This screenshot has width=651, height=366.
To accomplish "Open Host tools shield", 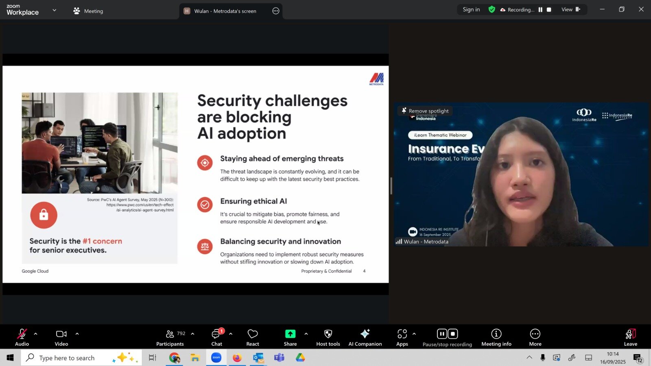I will (x=328, y=338).
